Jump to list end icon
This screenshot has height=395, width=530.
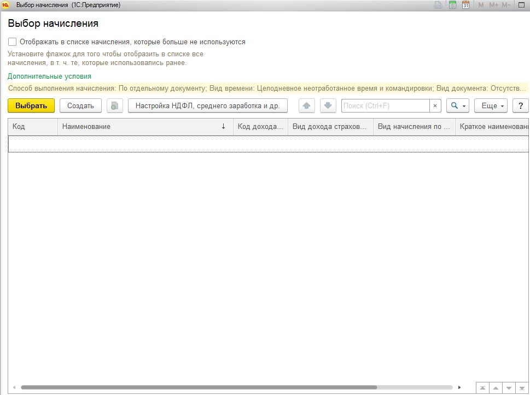[522, 388]
